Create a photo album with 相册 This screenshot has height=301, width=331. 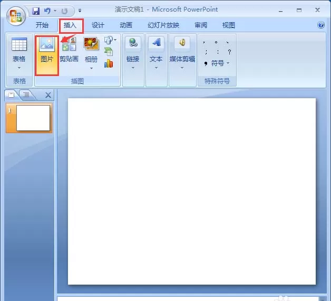click(91, 50)
